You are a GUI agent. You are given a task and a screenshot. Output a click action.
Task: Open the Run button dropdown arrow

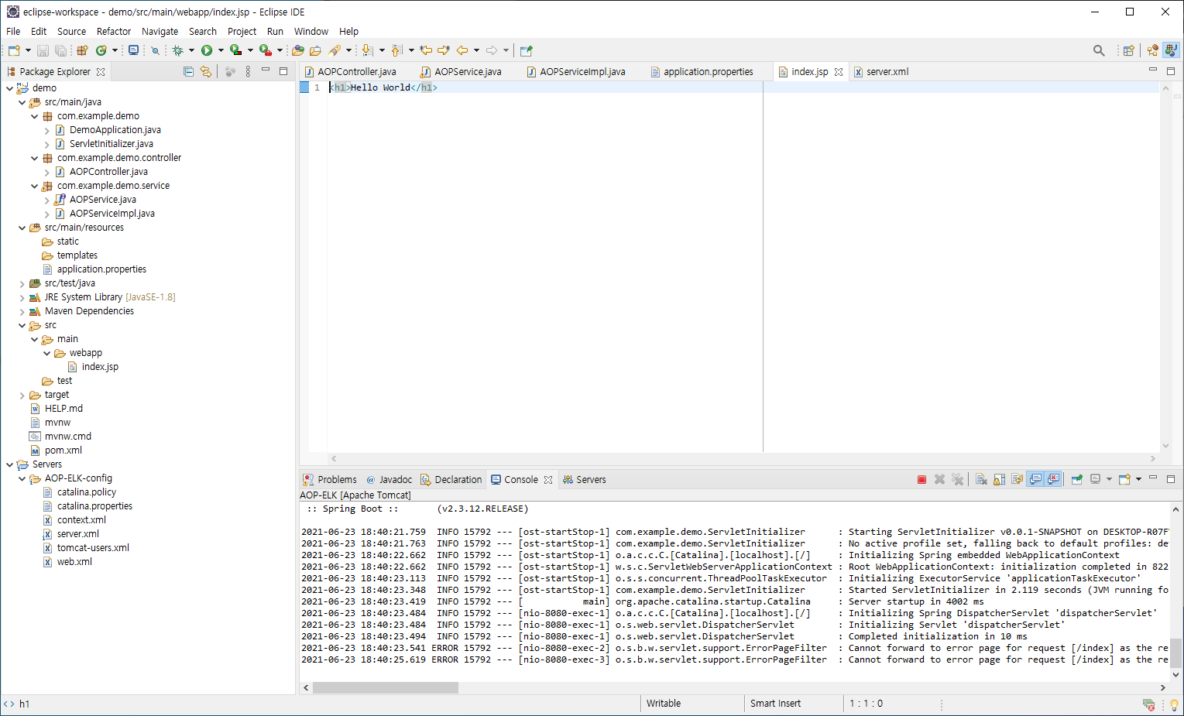pos(222,50)
